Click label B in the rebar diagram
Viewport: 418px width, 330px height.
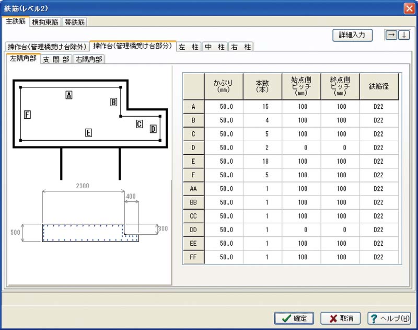(x=113, y=102)
